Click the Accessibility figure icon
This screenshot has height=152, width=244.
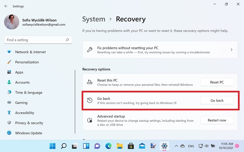coord(9,113)
